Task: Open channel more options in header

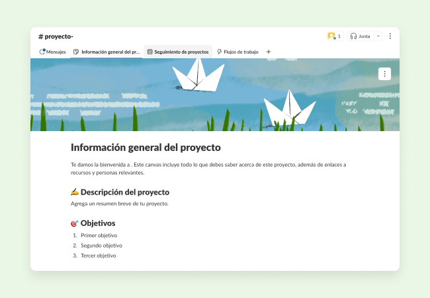Action: [390, 36]
